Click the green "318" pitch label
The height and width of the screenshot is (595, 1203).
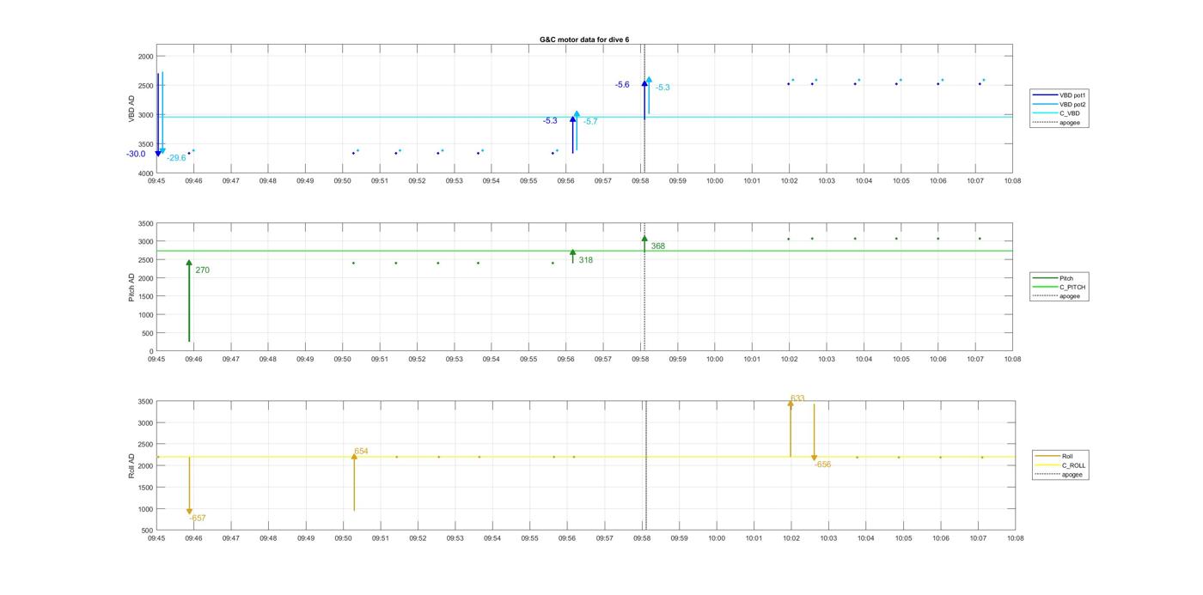[585, 260]
